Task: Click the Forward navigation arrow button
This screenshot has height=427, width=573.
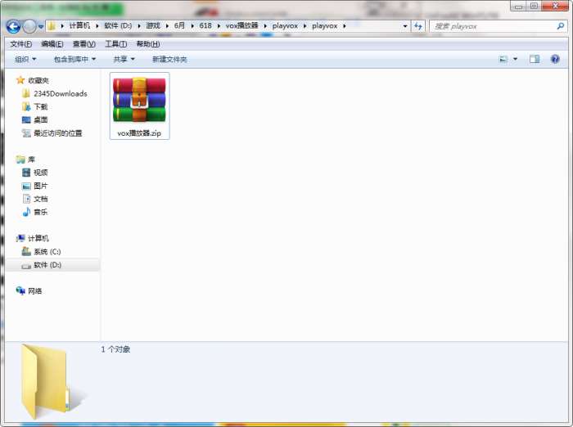Action: pos(29,26)
